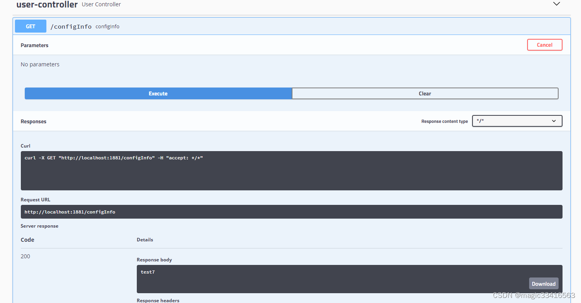Click the GET method badge
Viewport: 581px width, 303px height.
31,26
